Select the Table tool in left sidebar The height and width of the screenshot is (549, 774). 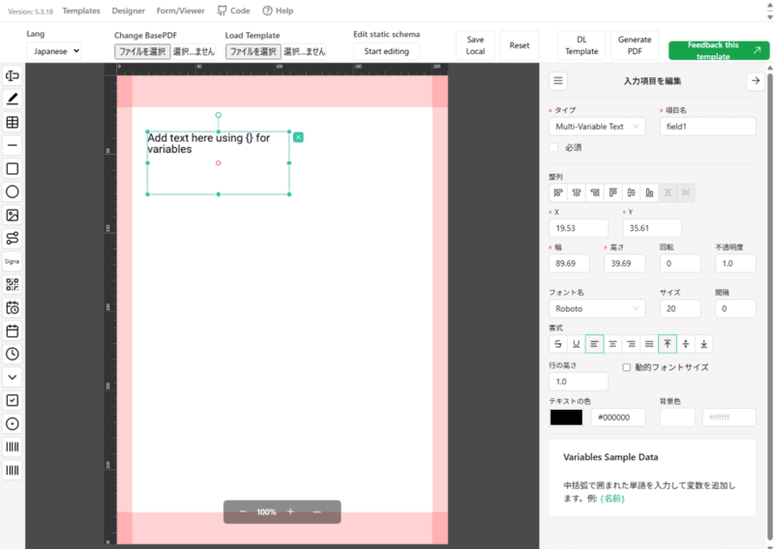13,123
